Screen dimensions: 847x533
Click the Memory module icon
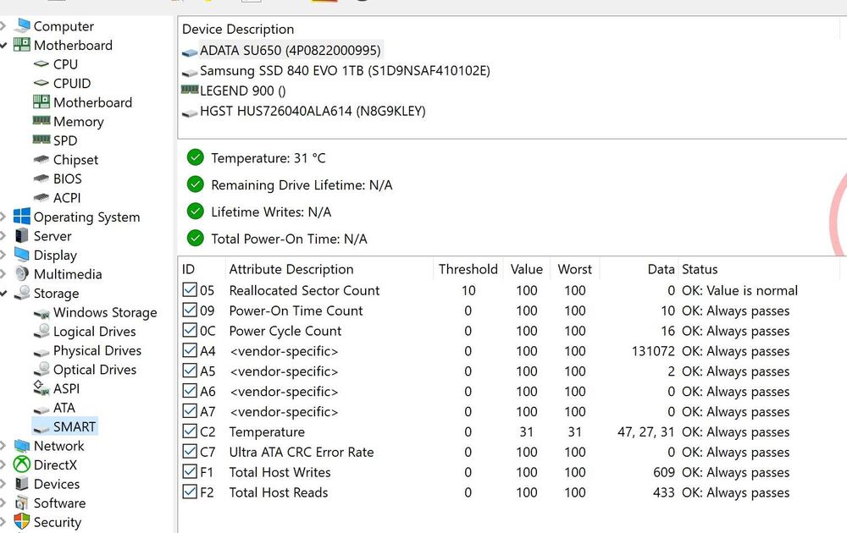[42, 120]
